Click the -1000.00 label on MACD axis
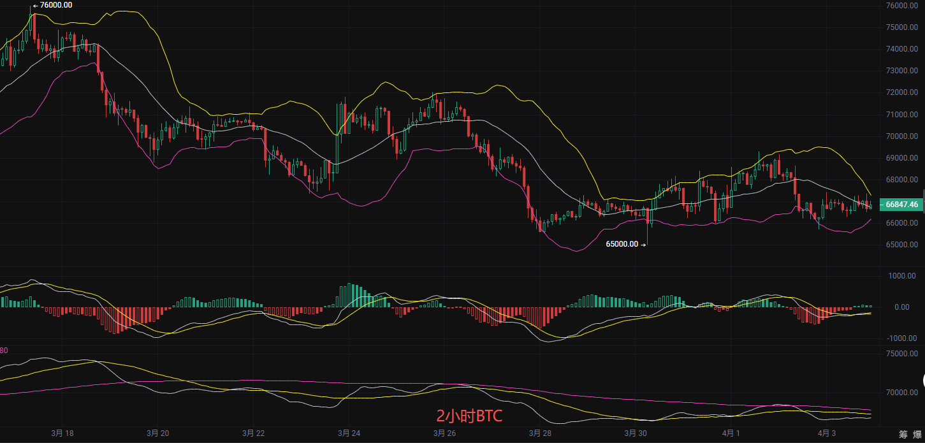 (902, 338)
